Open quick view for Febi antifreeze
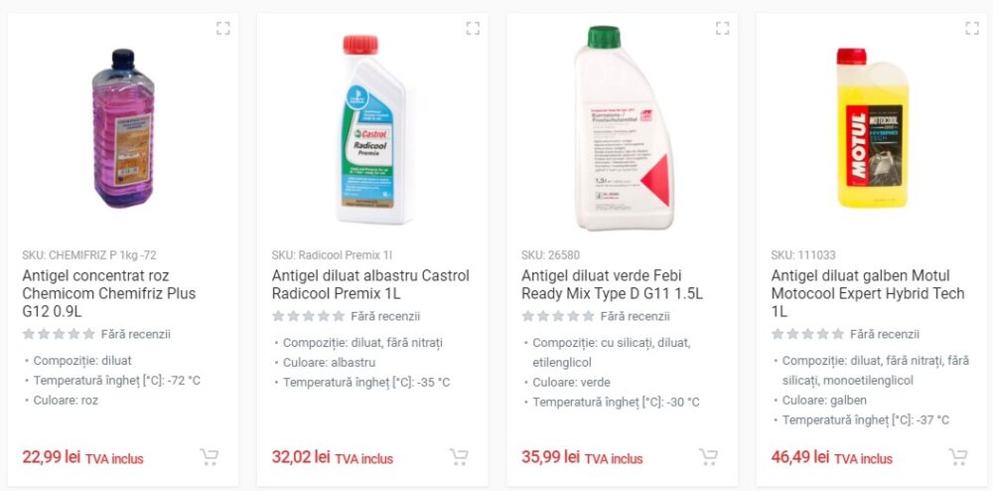 click(723, 28)
